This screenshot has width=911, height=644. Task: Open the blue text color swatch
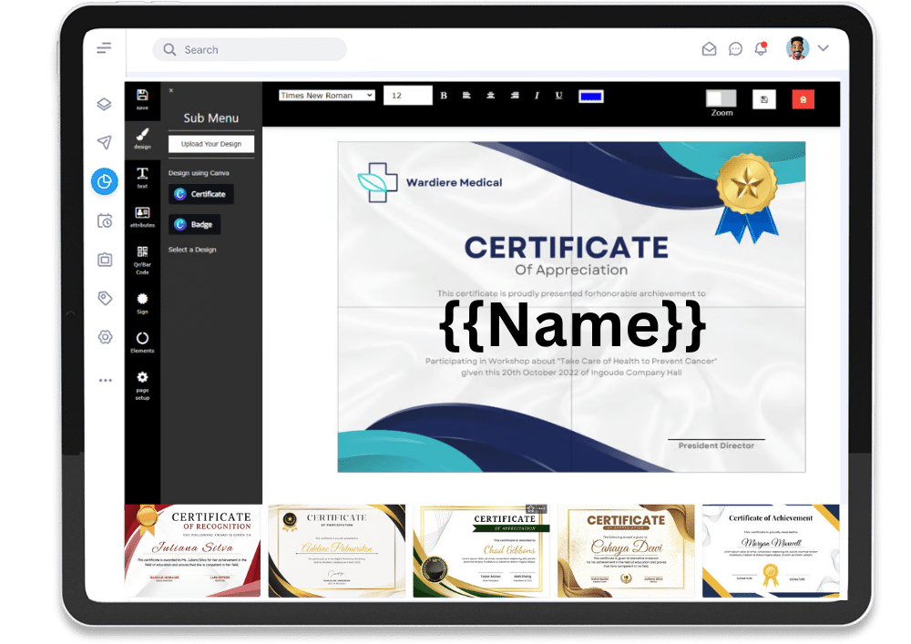(x=591, y=97)
